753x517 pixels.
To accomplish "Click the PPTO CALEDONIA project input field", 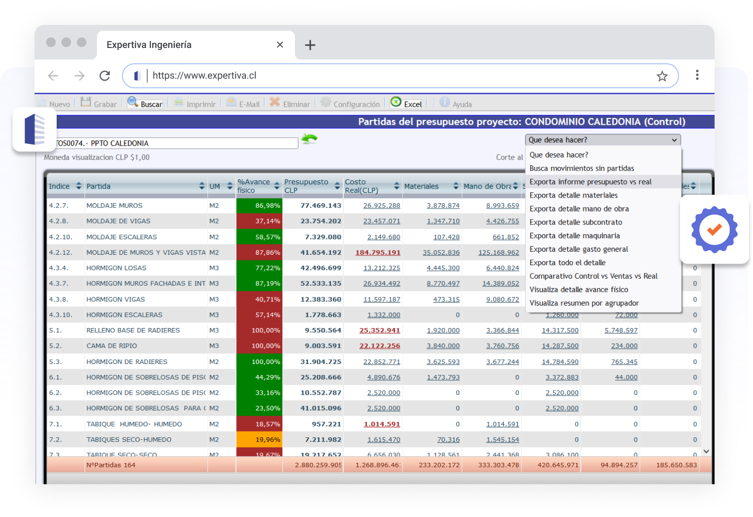I will pyautogui.click(x=176, y=143).
